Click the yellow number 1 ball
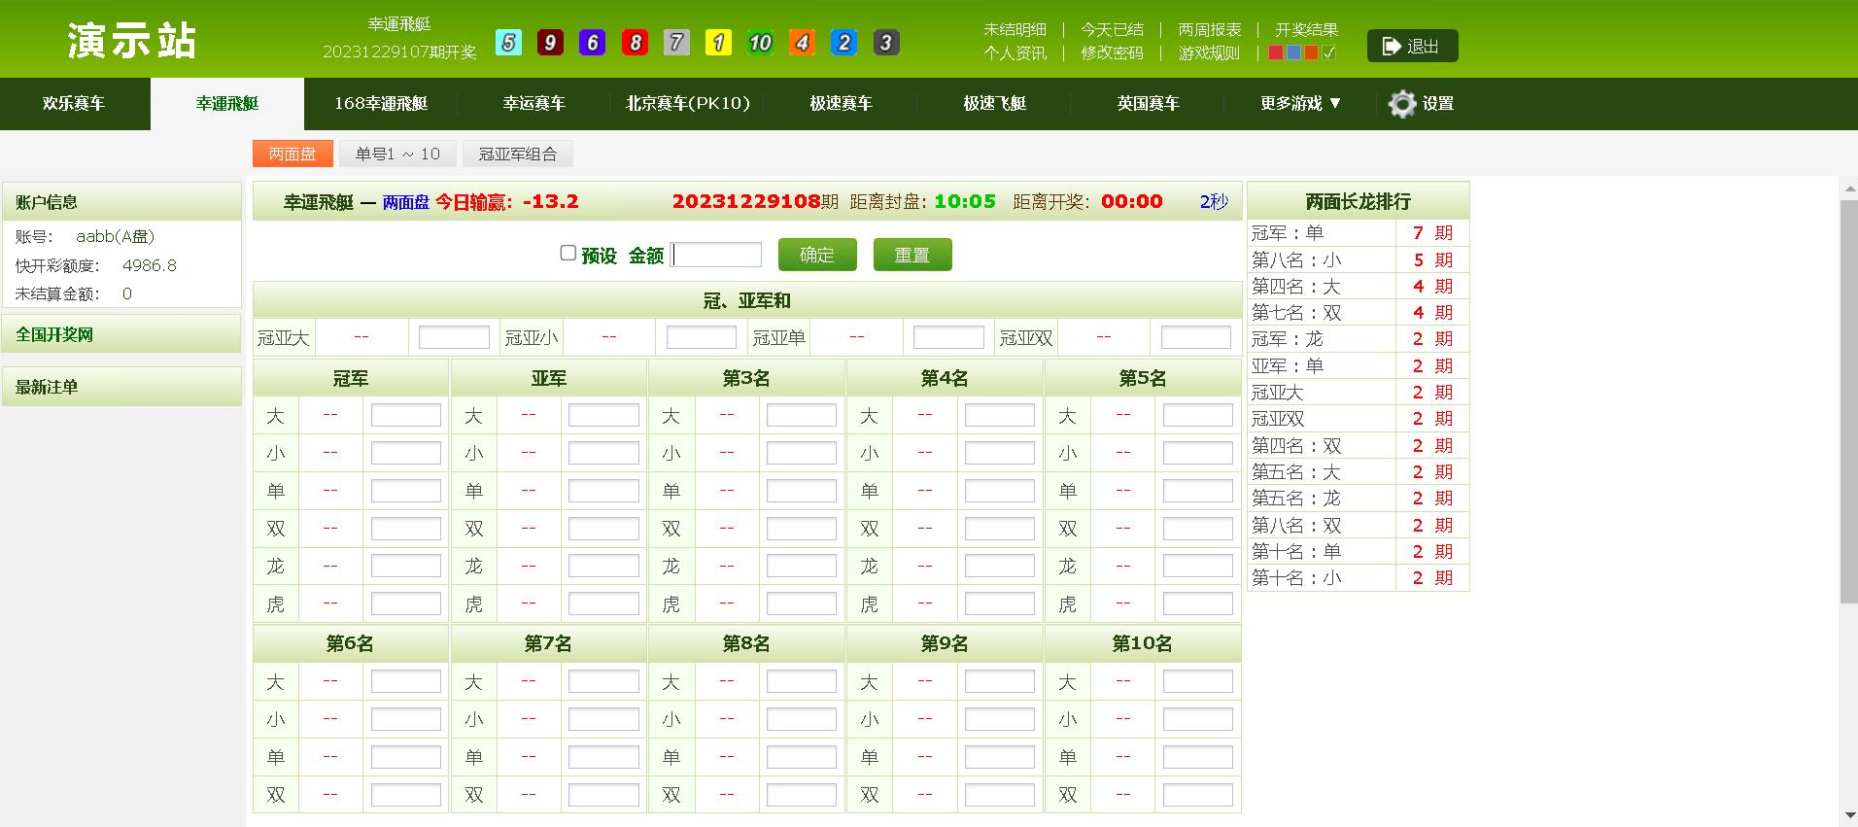The height and width of the screenshot is (827, 1858). (x=718, y=43)
